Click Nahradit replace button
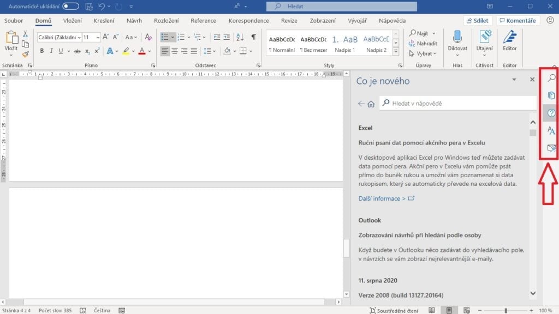The width and height of the screenshot is (559, 314). (423, 44)
